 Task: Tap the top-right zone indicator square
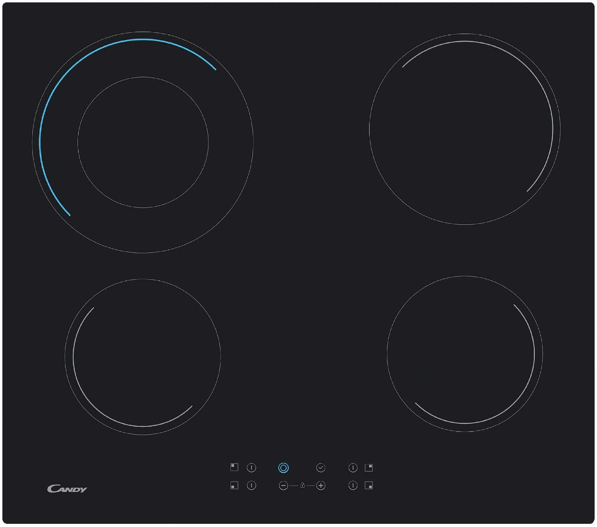click(369, 467)
